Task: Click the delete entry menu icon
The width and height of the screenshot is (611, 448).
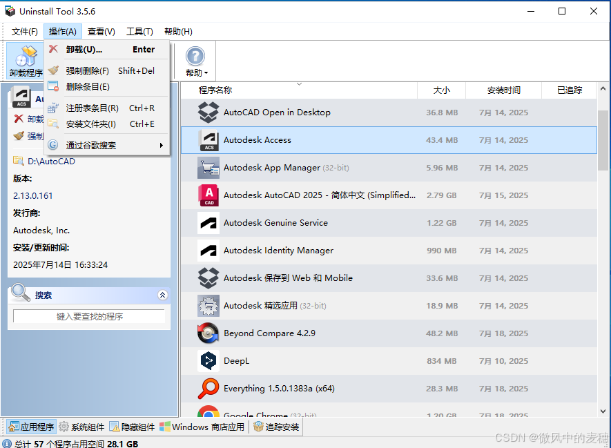Action: 53,86
